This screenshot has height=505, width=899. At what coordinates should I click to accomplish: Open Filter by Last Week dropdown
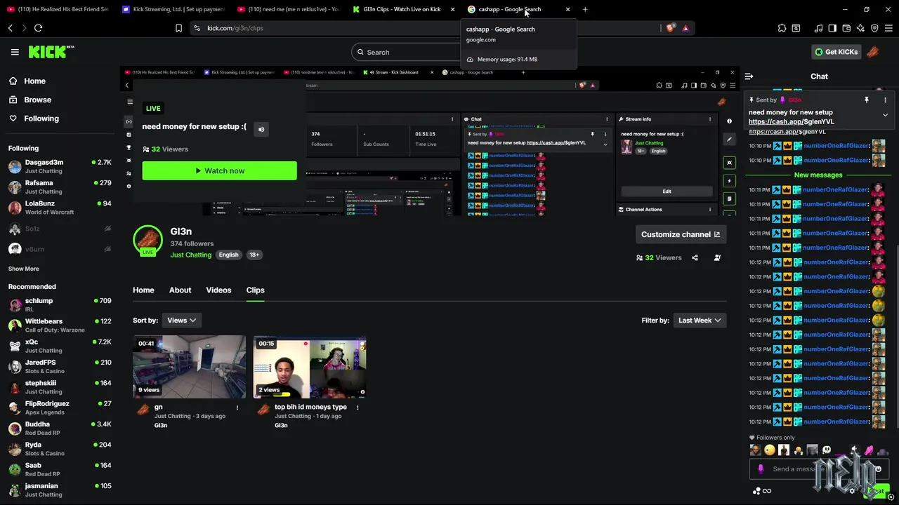[700, 320]
